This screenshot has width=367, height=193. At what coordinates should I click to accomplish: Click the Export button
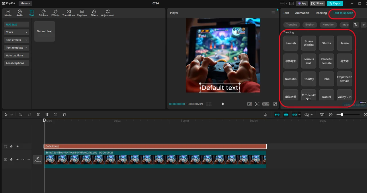pos(335,3)
